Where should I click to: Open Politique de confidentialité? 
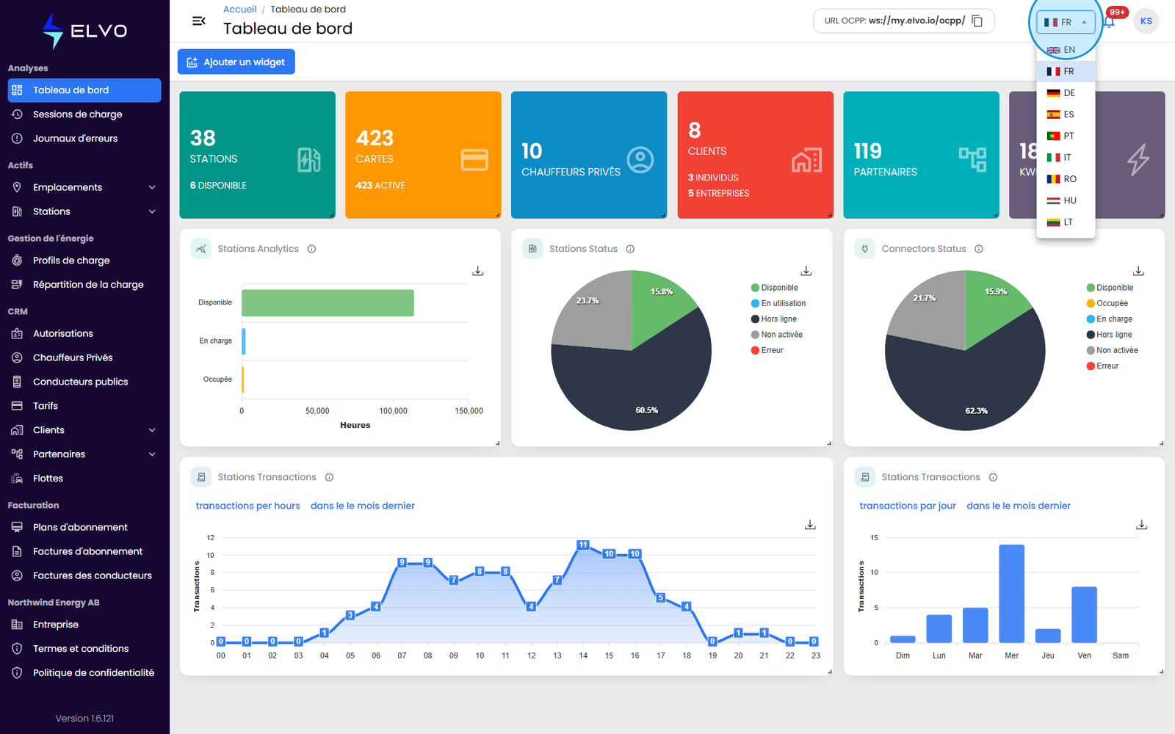coord(84,673)
